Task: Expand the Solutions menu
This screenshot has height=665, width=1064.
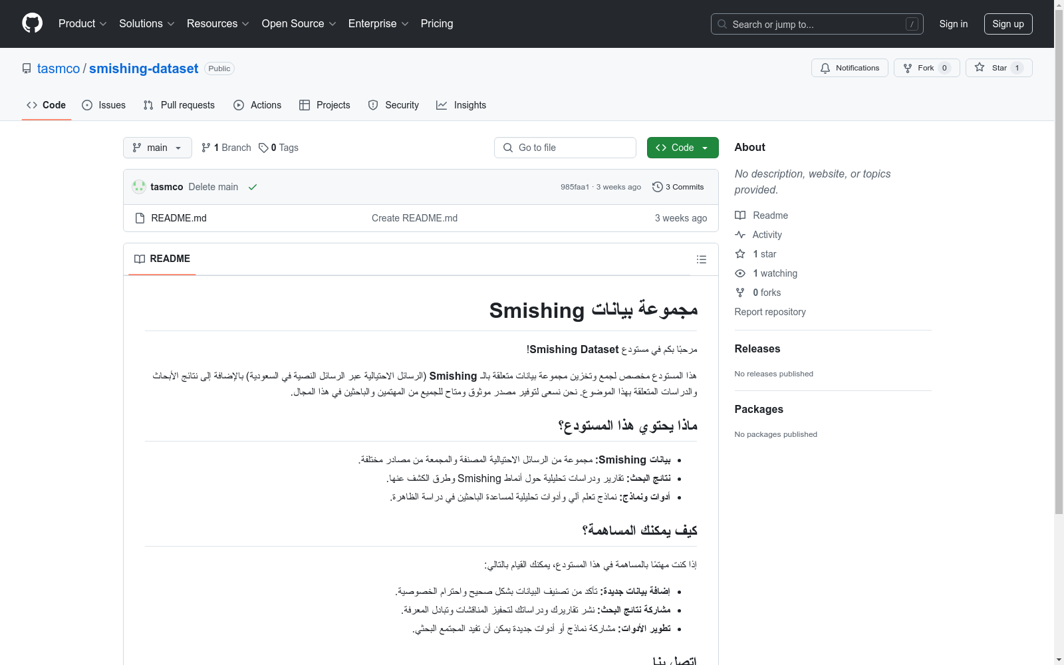Action: coord(146,24)
